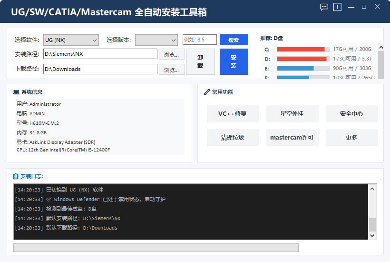Open the 安全中心 function

[351, 114]
